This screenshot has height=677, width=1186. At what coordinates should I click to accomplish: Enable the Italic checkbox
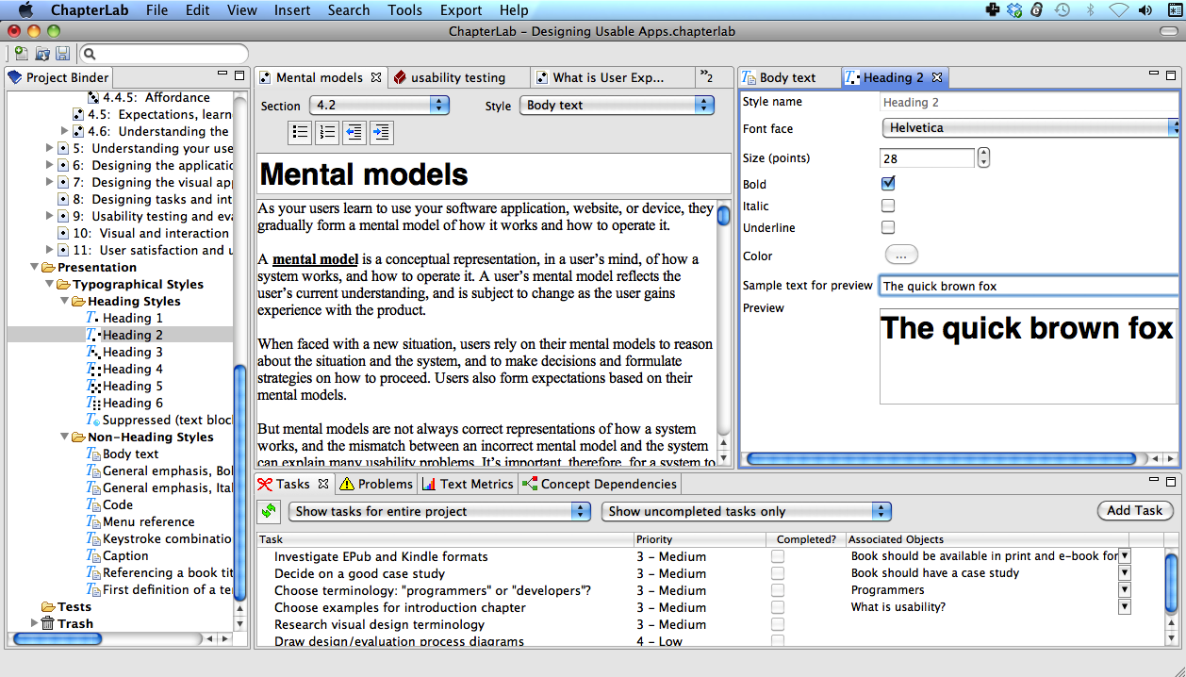(x=888, y=206)
